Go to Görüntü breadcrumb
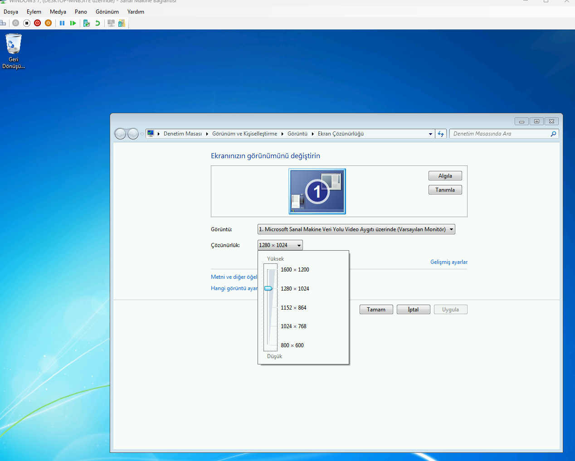575x461 pixels. click(297, 134)
